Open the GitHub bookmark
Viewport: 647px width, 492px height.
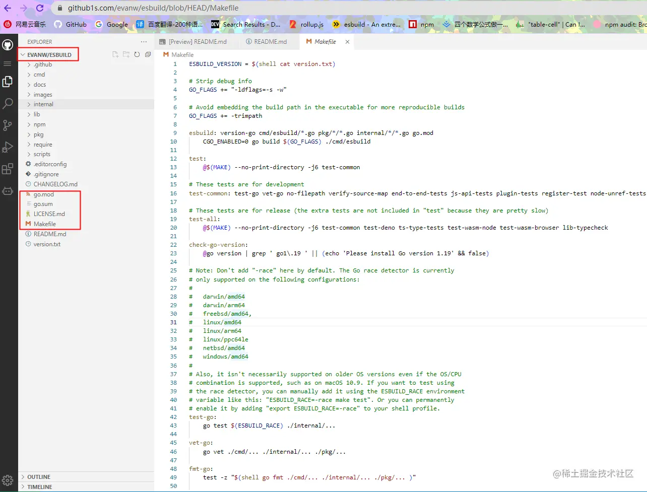coord(71,24)
